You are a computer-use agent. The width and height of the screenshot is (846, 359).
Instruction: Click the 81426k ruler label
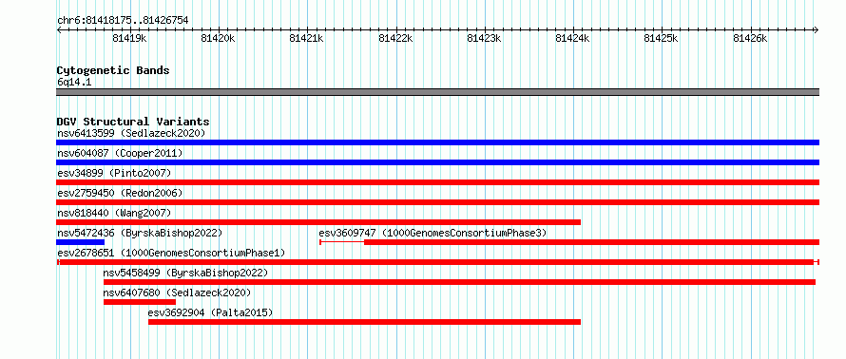751,38
